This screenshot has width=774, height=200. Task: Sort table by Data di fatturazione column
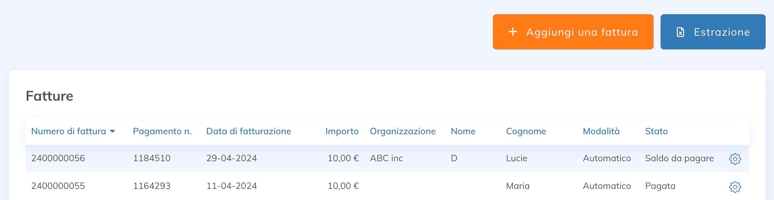pyautogui.click(x=248, y=131)
